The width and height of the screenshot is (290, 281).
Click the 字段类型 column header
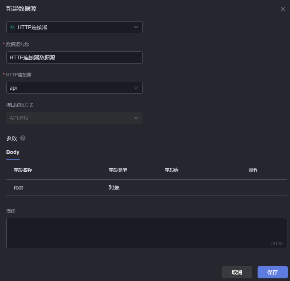pyautogui.click(x=118, y=170)
